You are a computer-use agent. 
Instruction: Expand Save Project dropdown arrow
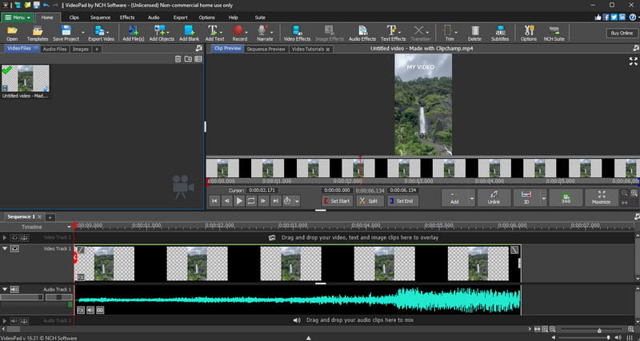click(83, 32)
